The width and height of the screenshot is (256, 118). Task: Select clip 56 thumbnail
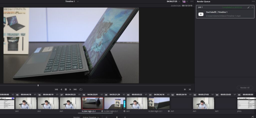click(48, 103)
